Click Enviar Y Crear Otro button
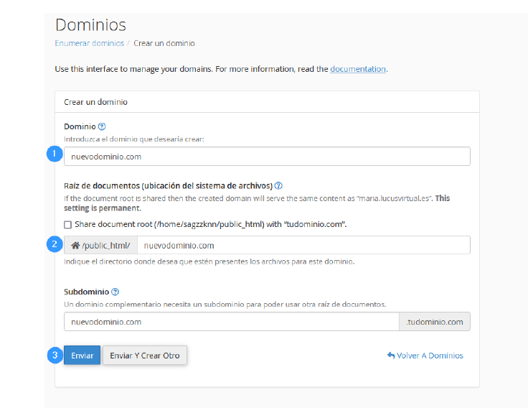Image resolution: width=528 pixels, height=408 pixels. tap(144, 356)
